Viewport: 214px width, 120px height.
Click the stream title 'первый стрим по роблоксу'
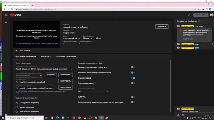coord(76,27)
